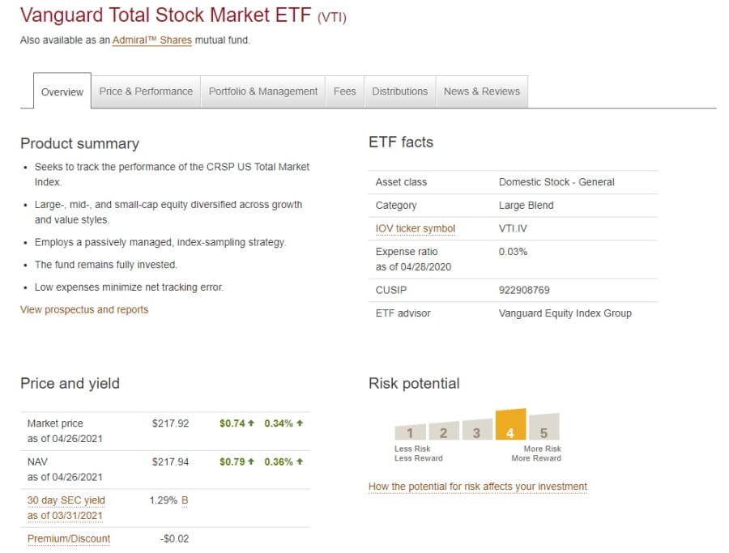Click up arrow beside market price 0.34%
Screen dimensions: 729x553
tap(300, 423)
